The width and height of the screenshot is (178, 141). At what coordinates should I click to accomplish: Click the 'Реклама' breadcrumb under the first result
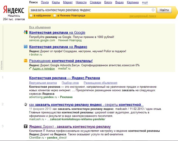[x=66, y=97]
